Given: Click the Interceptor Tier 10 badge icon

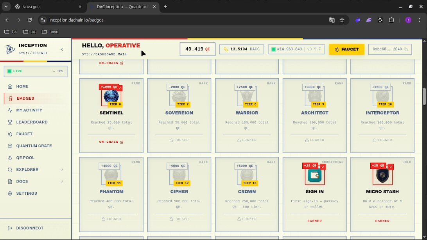Looking at the screenshot, I should (x=382, y=96).
